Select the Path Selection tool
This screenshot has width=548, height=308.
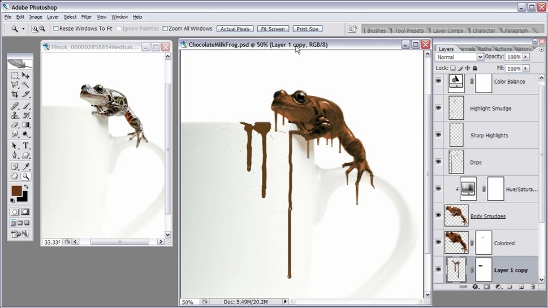click(15, 146)
